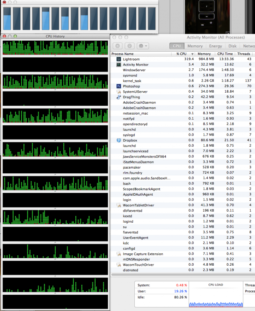Screen dimensions: 255x311
Task: Select the iStatMenusDaemon process row
Action: [x=182, y=162]
